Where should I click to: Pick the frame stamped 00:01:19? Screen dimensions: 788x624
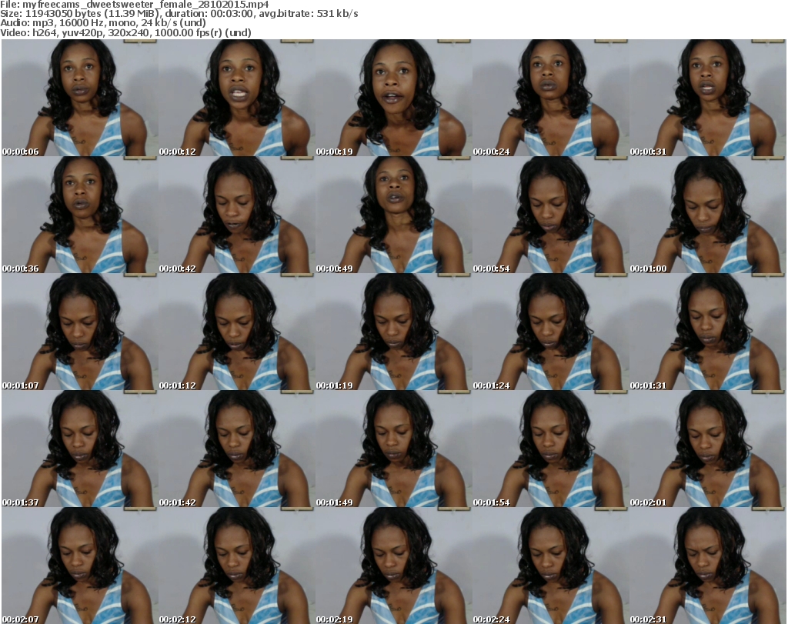point(393,332)
